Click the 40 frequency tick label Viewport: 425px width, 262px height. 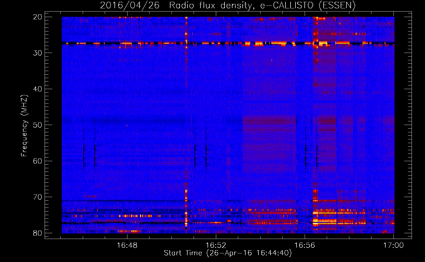(x=38, y=89)
